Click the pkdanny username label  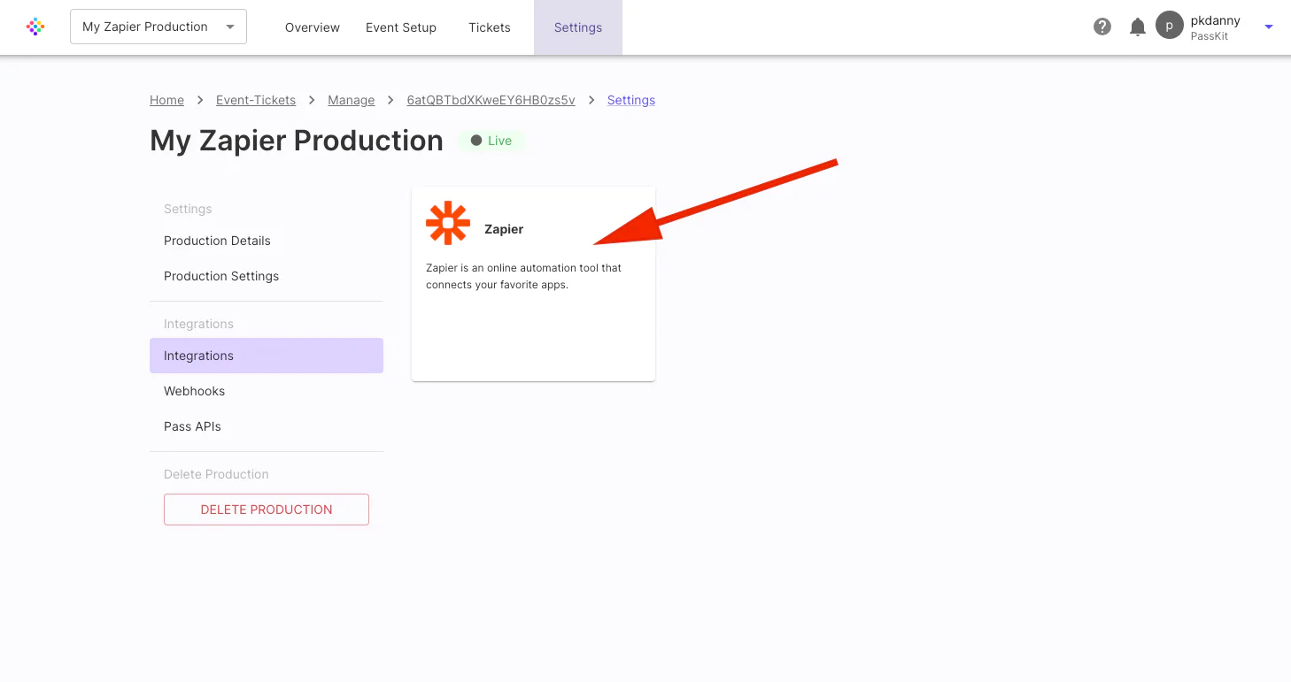click(x=1216, y=20)
